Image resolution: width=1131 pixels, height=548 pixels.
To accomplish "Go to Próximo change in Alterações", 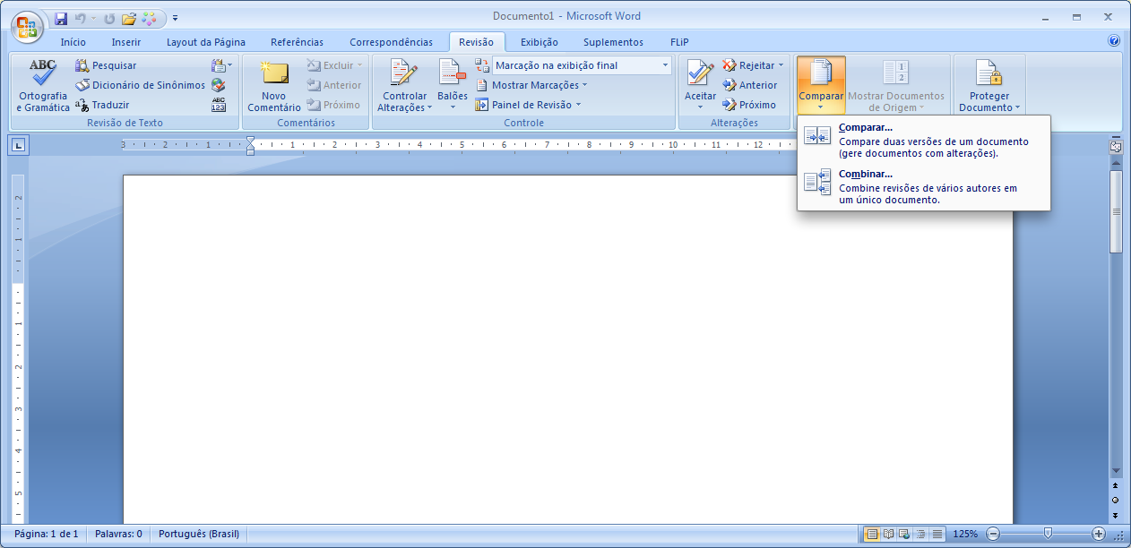I will [x=750, y=105].
